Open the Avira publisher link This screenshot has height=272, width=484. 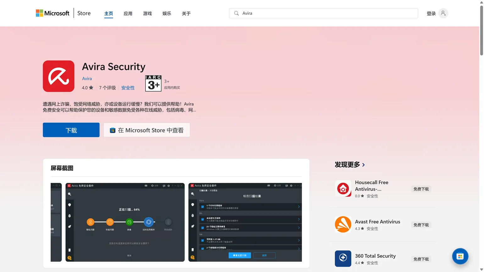click(x=87, y=79)
